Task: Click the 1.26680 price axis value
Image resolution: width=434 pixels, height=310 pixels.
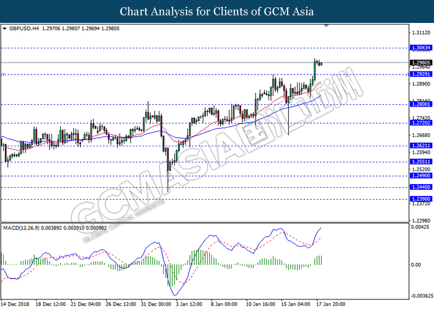Action: pyautogui.click(x=421, y=135)
